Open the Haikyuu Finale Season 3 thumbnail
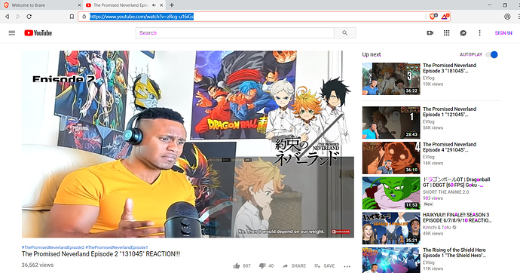The image size is (520, 273). pyautogui.click(x=391, y=228)
